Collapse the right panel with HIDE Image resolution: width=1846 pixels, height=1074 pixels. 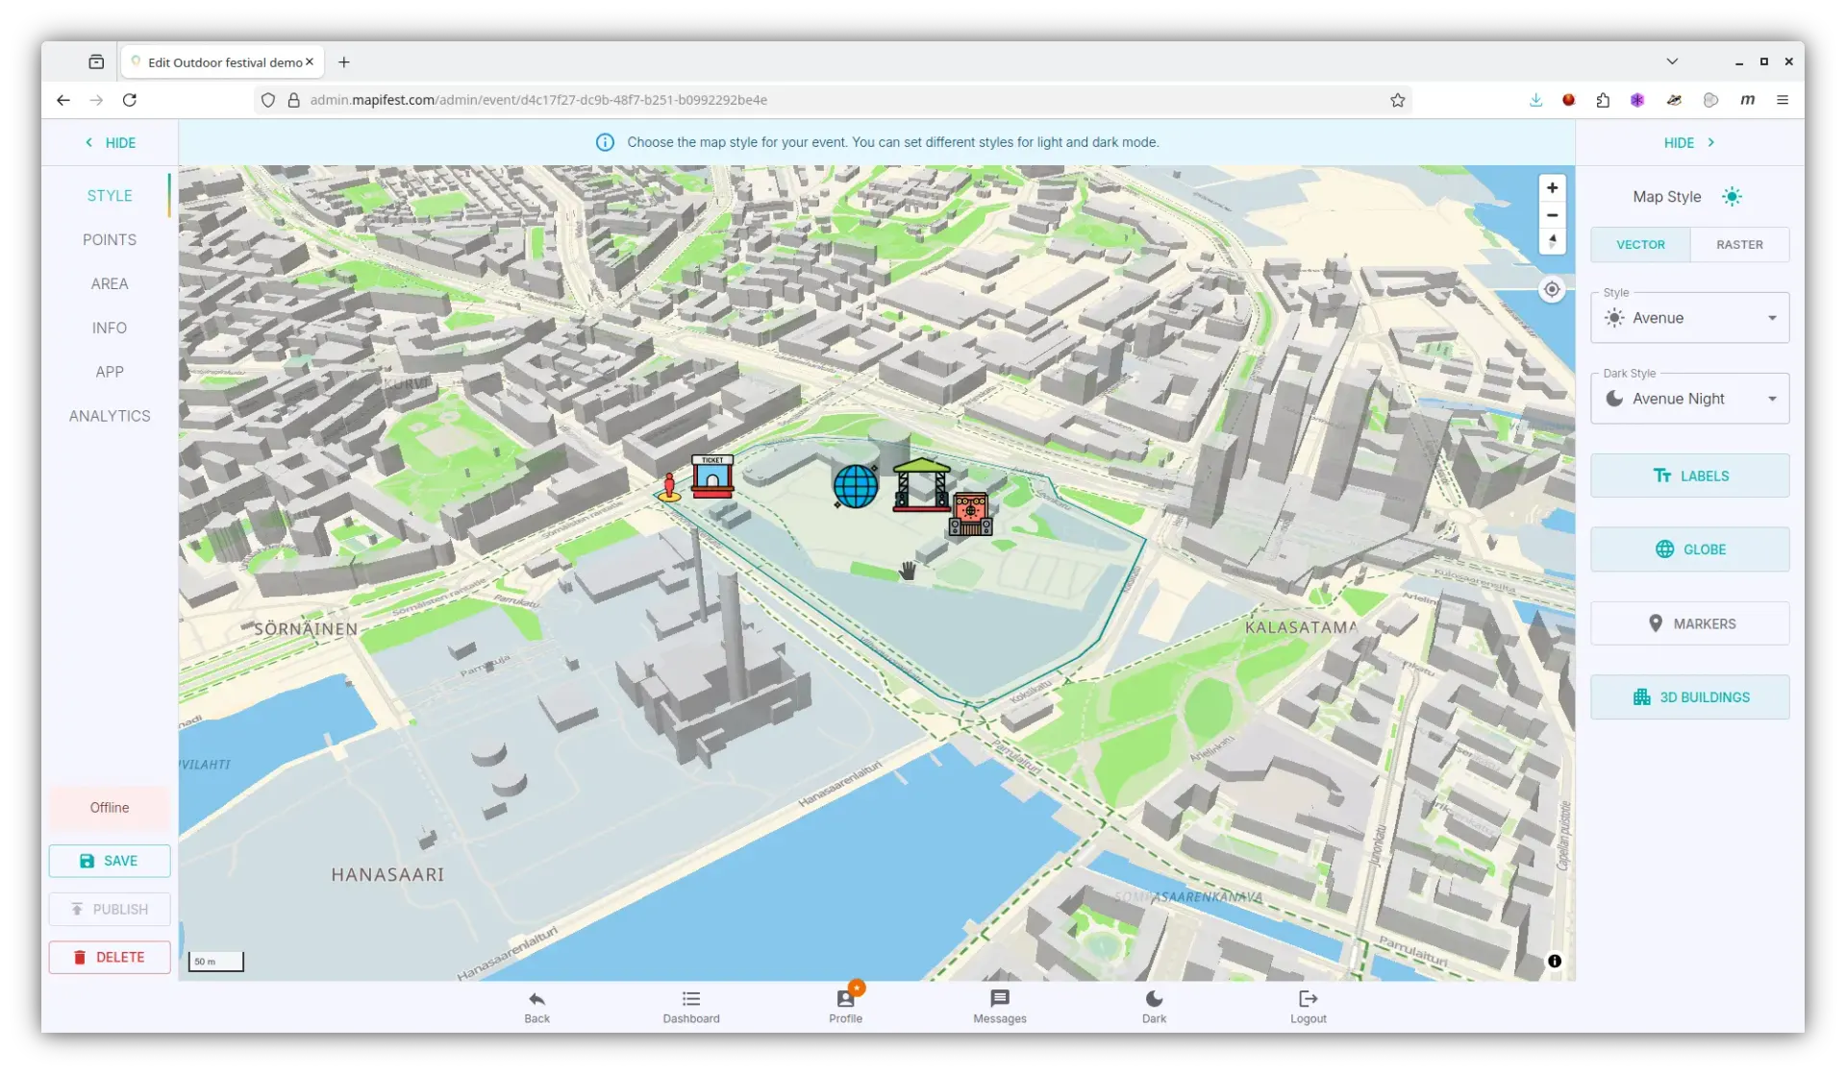point(1689,142)
